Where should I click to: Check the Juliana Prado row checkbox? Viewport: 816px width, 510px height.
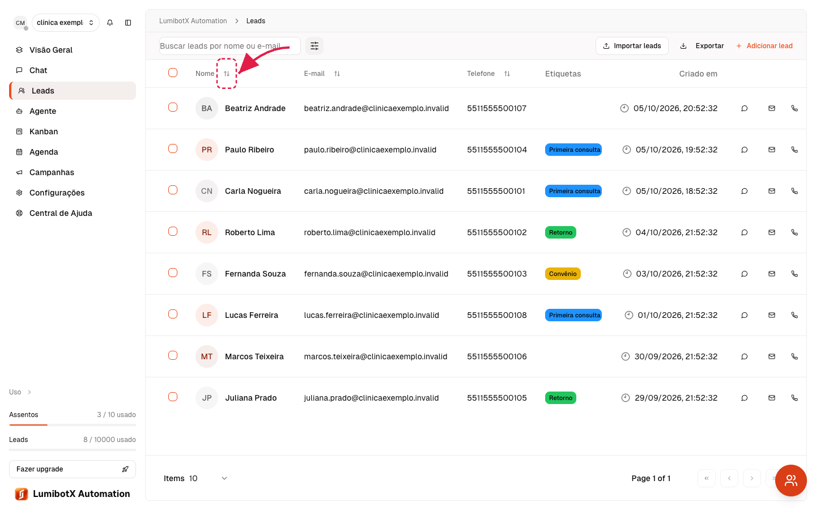(173, 397)
